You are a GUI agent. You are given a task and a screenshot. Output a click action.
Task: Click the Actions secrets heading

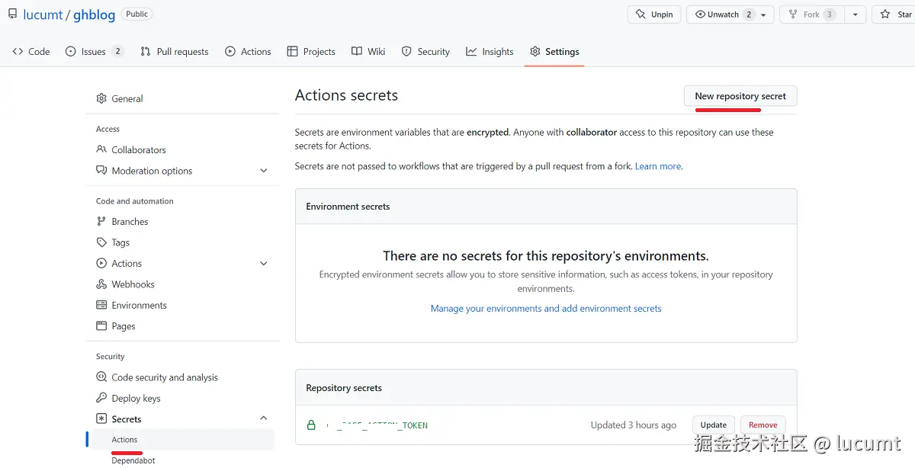click(x=346, y=95)
